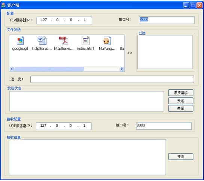Screen dimensions: 204x181
Task: Select the MuYang file icon
Action: [x=107, y=40]
